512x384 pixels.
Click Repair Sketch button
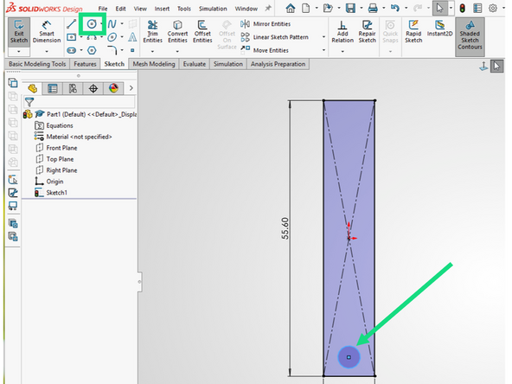click(367, 31)
